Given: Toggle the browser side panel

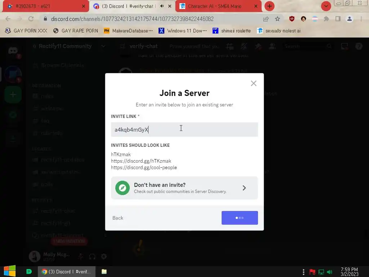Looking at the screenshot, I should tap(338, 19).
